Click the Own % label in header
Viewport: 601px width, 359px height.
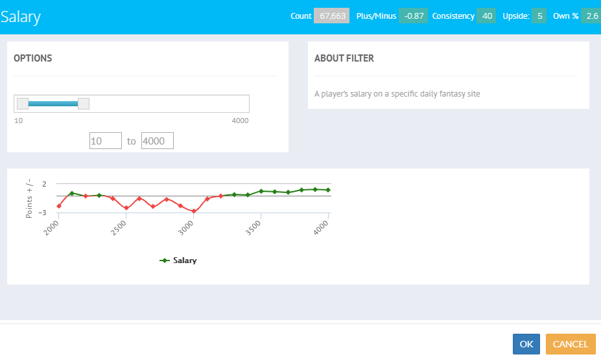point(566,16)
